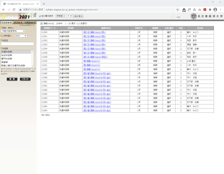Go back with the browser arrow
224x174 pixels.
4,10
